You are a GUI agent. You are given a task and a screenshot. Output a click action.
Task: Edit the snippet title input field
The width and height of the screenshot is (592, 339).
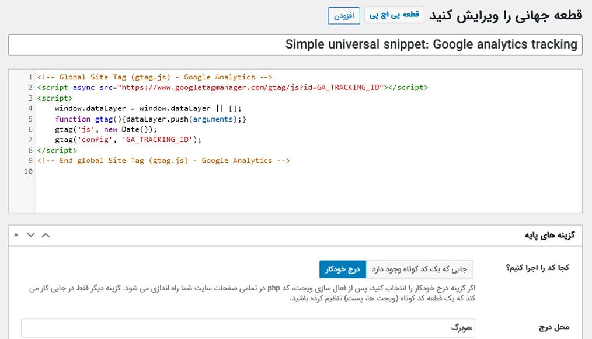295,44
